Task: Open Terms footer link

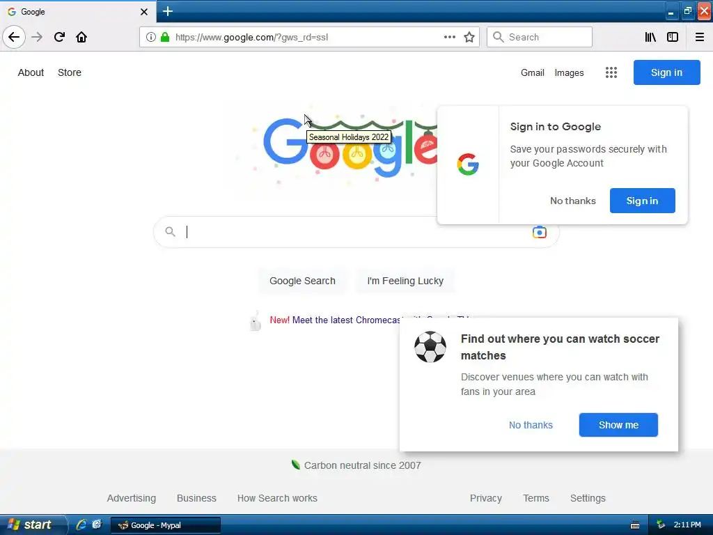Action: (x=536, y=498)
